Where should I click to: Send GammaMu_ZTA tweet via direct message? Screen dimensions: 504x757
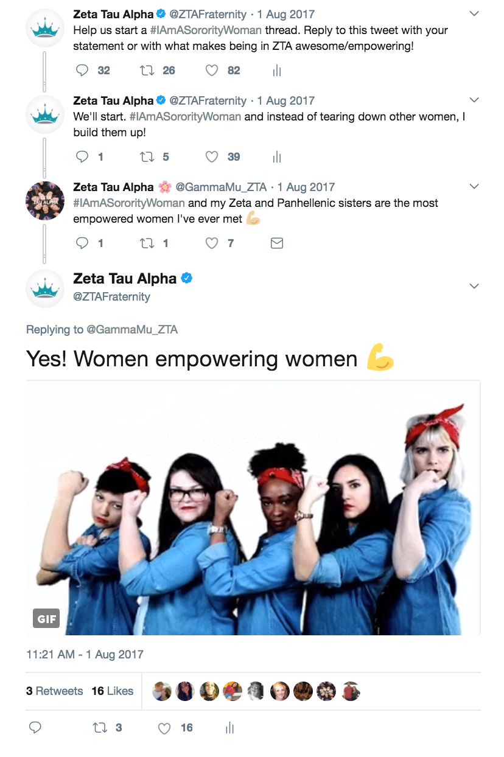[276, 243]
